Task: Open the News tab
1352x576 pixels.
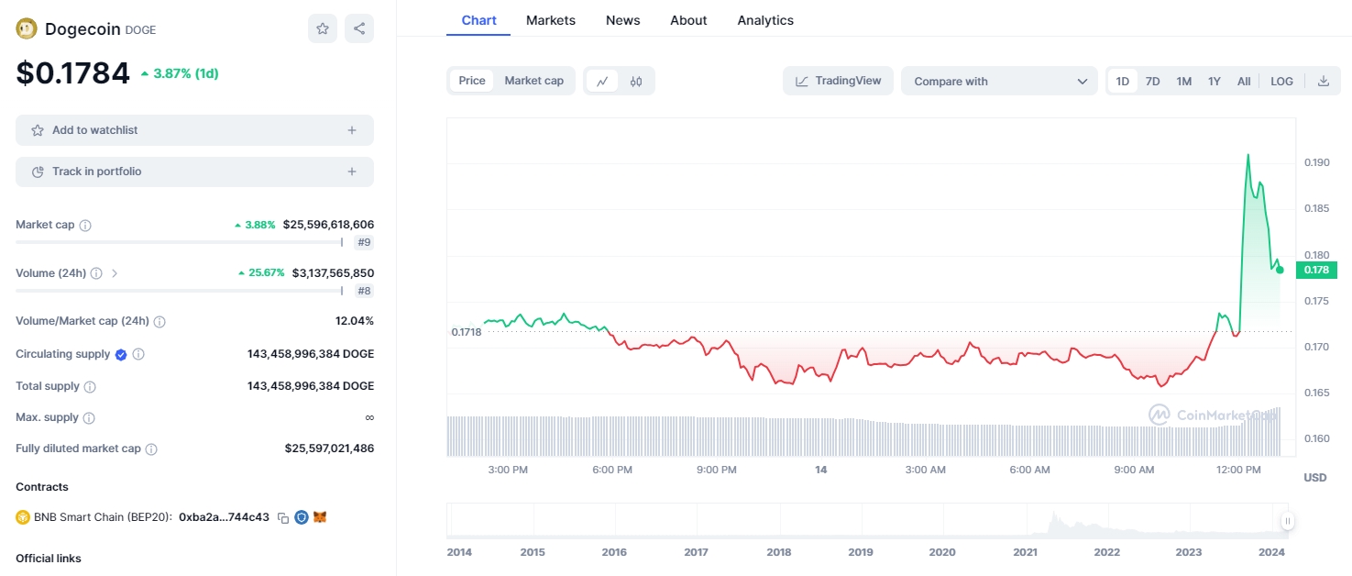Action: [x=623, y=20]
